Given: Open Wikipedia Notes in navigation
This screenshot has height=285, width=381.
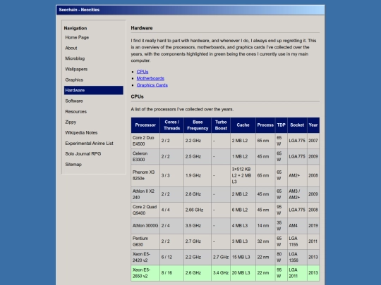Looking at the screenshot, I should coord(94,132).
